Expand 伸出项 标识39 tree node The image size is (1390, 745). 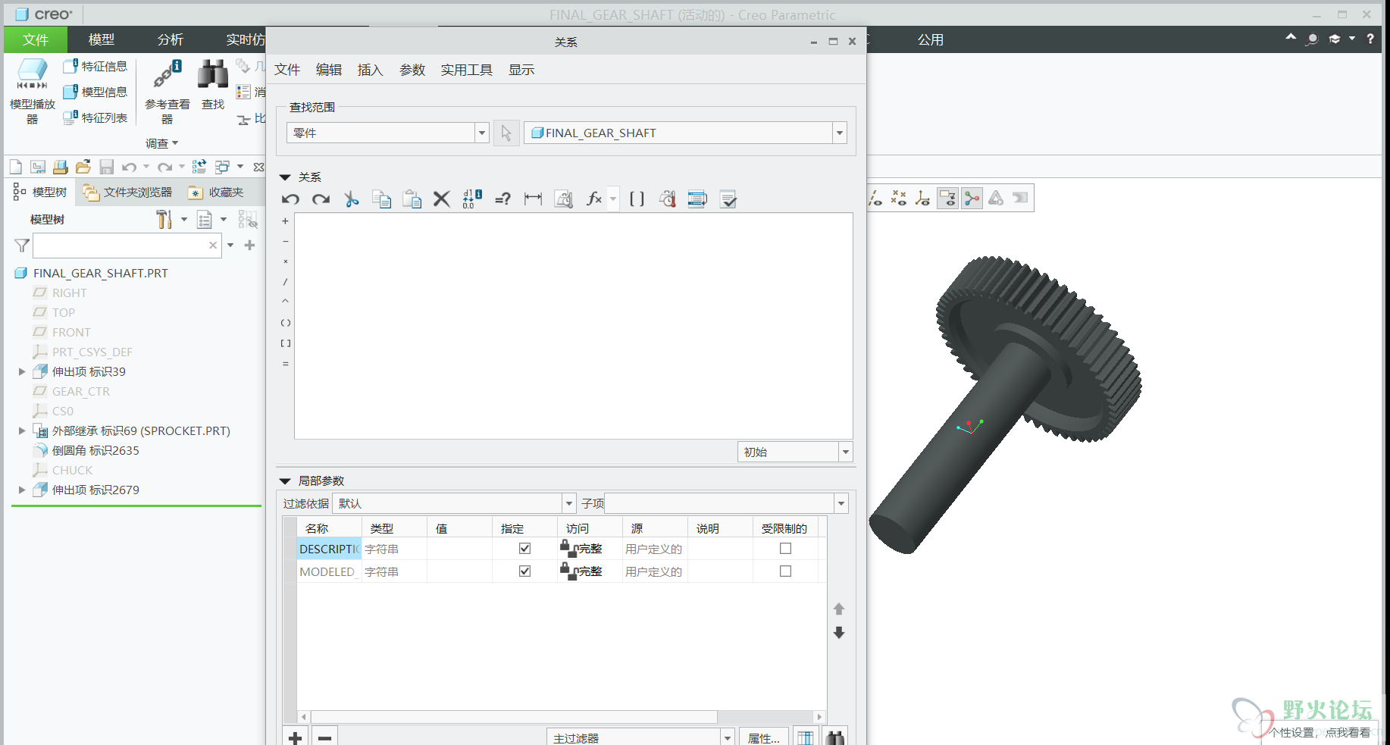tap(22, 372)
